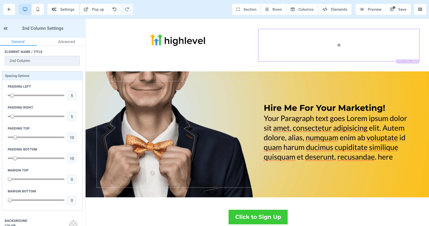Viewport: 429px width, 226px height.
Task: Switch to the Advanced tab
Action: click(67, 42)
